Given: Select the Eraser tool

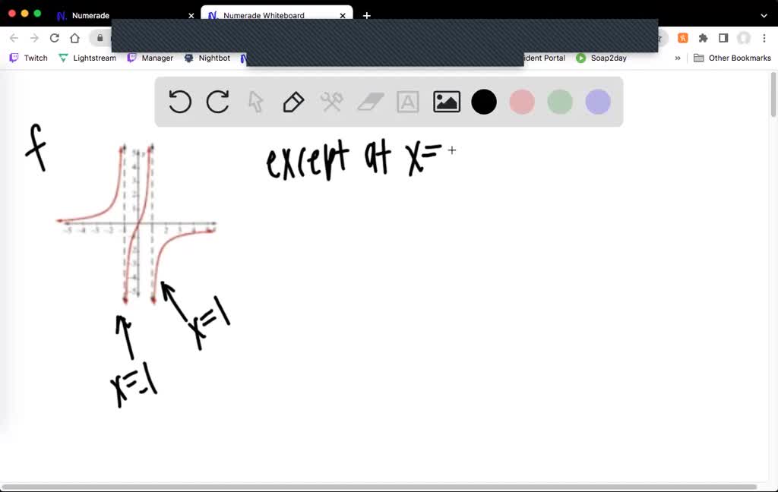Looking at the screenshot, I should tap(369, 101).
